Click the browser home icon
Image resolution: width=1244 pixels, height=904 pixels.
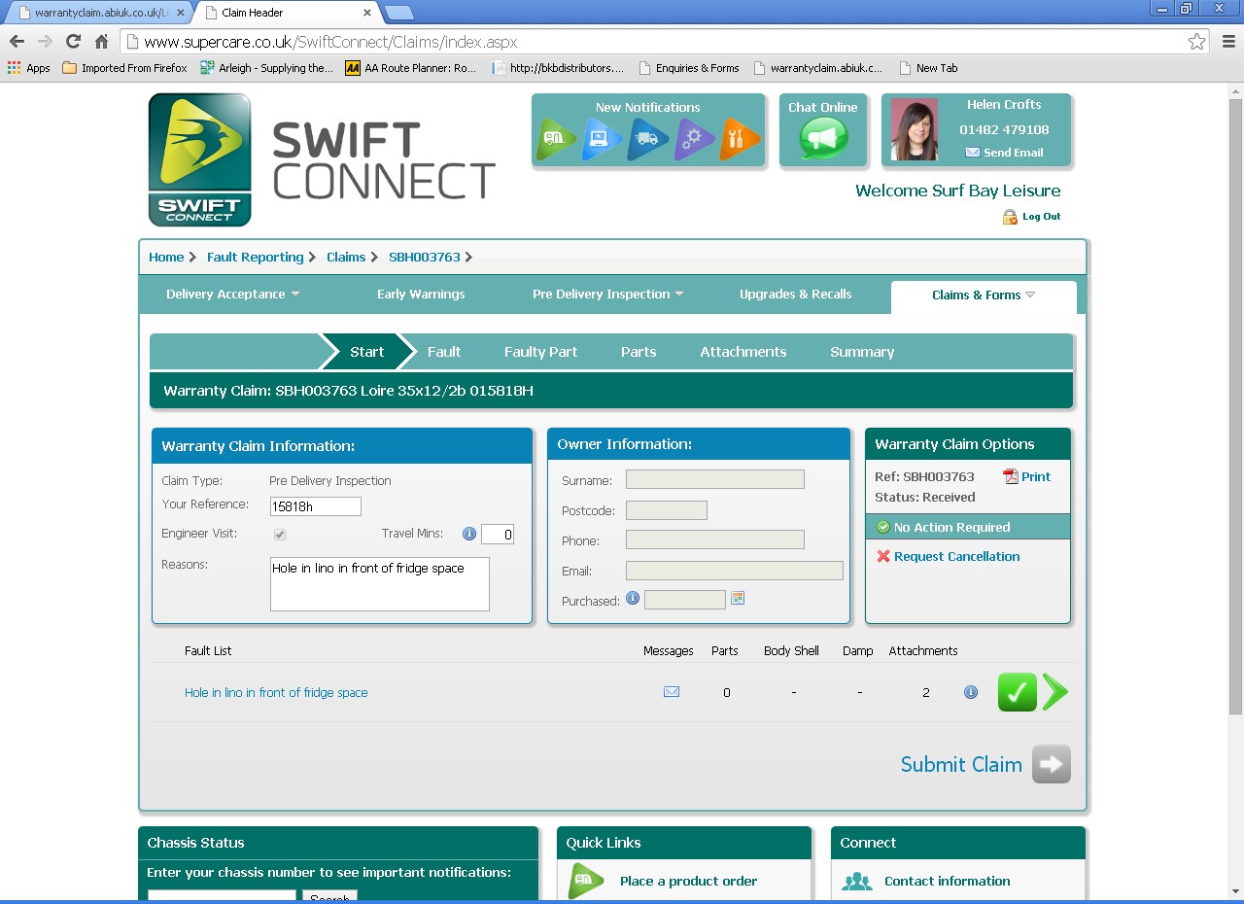pyautogui.click(x=101, y=42)
